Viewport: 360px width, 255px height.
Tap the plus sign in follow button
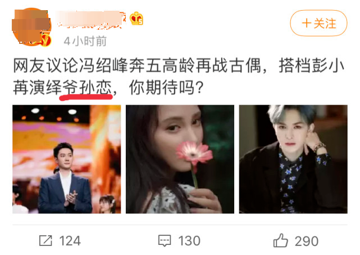307,23
